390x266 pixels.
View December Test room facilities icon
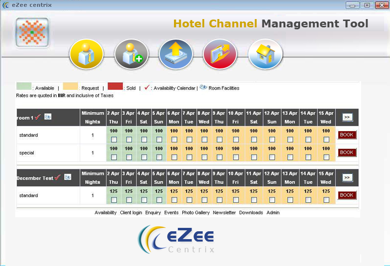[67, 177]
